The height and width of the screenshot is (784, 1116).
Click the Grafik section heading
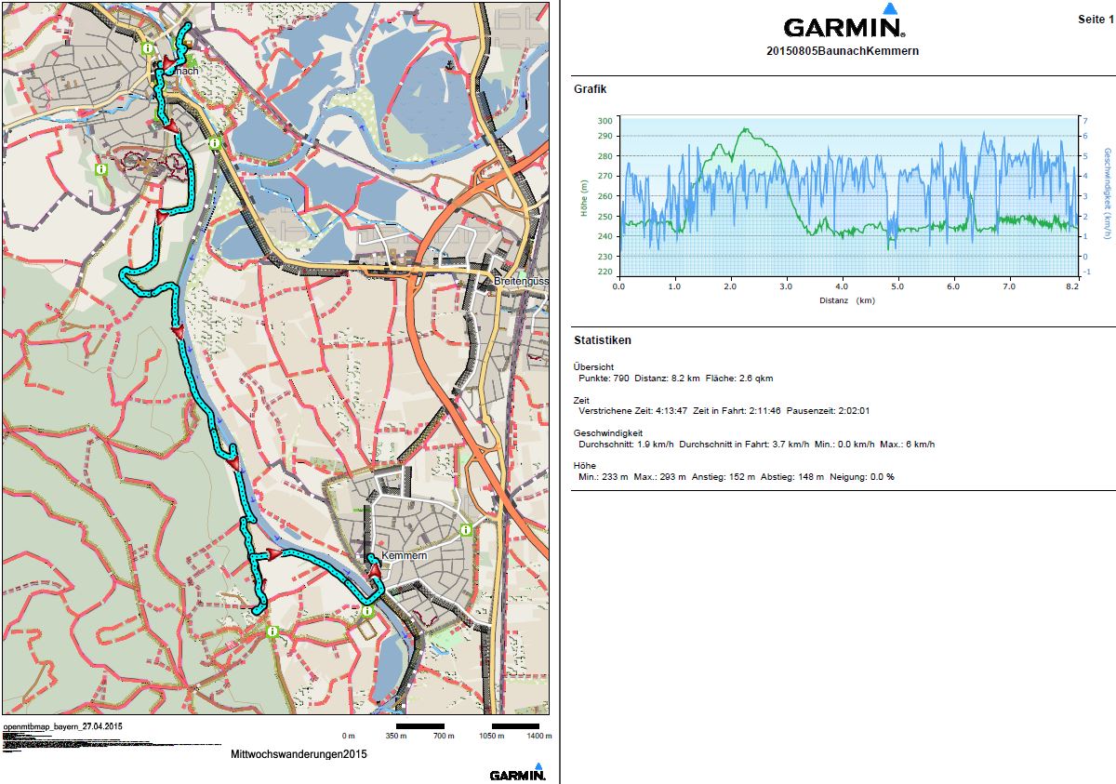tap(590, 89)
